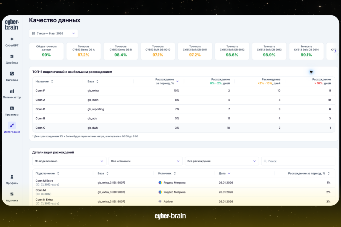Select the CYB13 Bulk DB 9010 card

(x=158, y=51)
